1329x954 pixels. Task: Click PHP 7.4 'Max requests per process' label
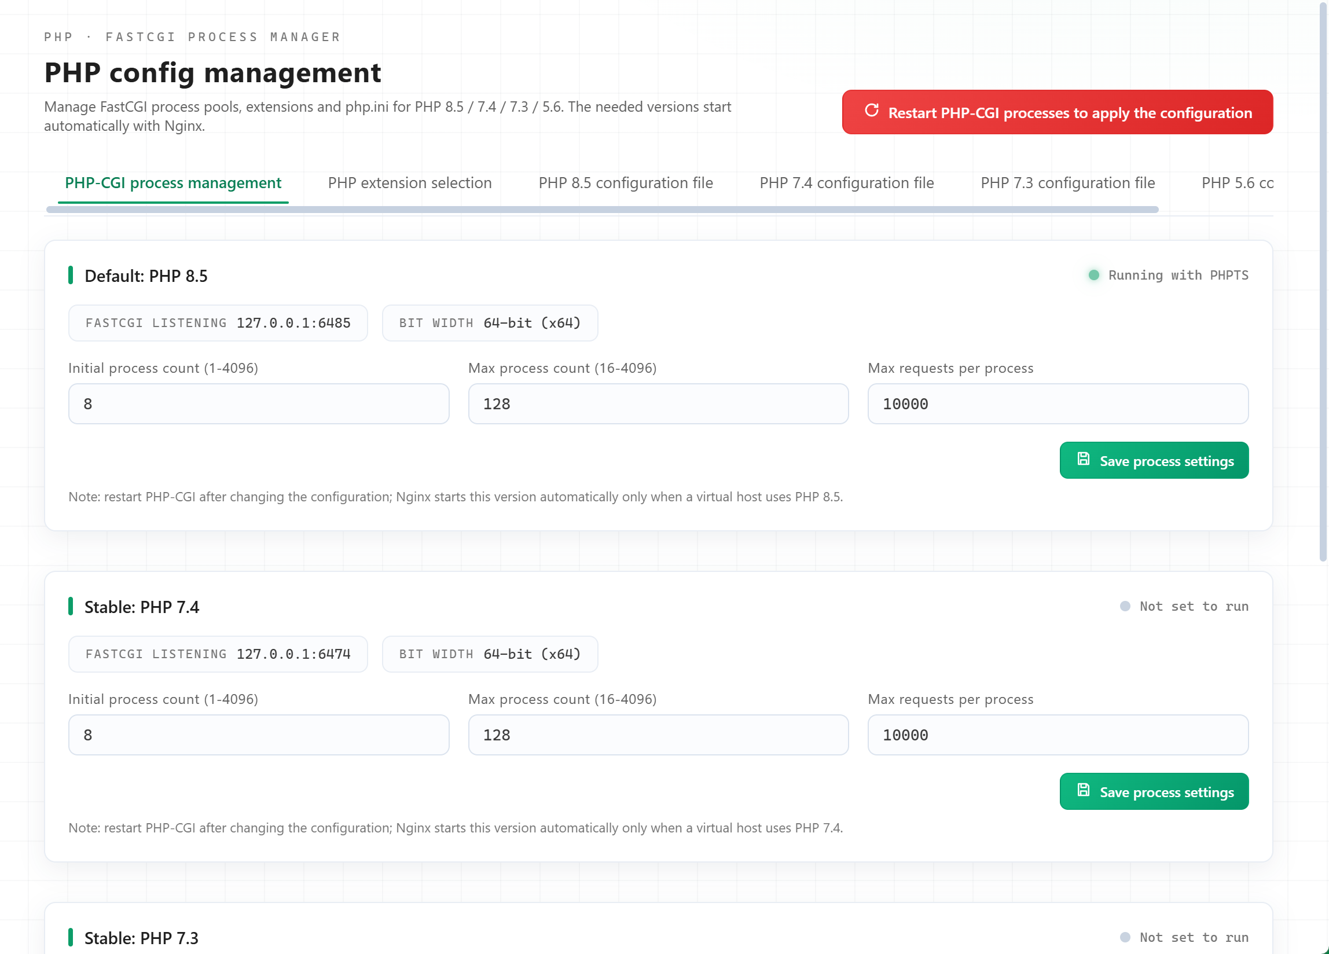(x=950, y=699)
